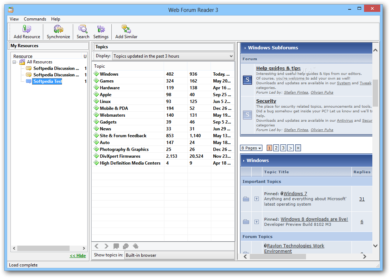Click the Topic column header
Screen dimensions: 390x278
point(128,66)
